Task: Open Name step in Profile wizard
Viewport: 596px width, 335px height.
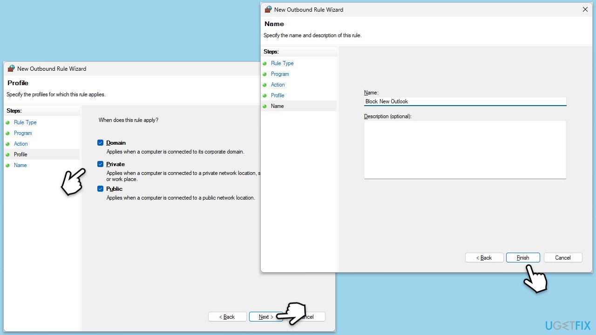Action: click(x=20, y=165)
